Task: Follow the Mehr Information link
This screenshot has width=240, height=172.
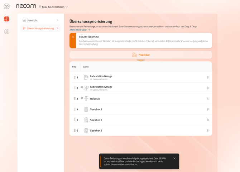Action: tap(80, 30)
